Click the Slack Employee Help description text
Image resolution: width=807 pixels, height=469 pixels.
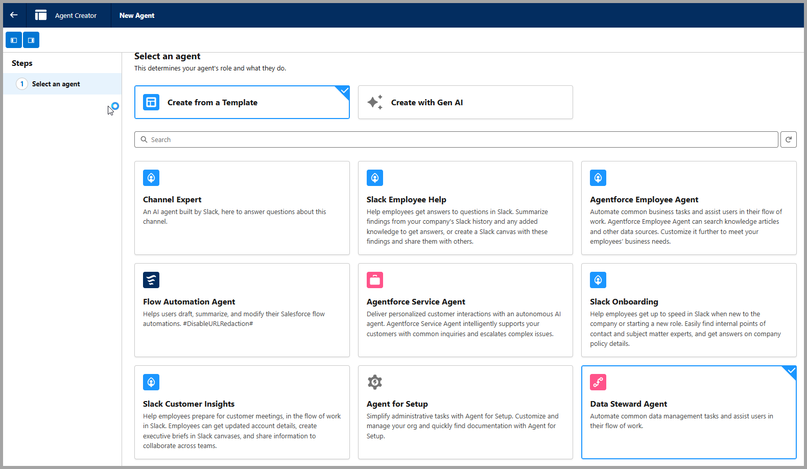(x=457, y=227)
